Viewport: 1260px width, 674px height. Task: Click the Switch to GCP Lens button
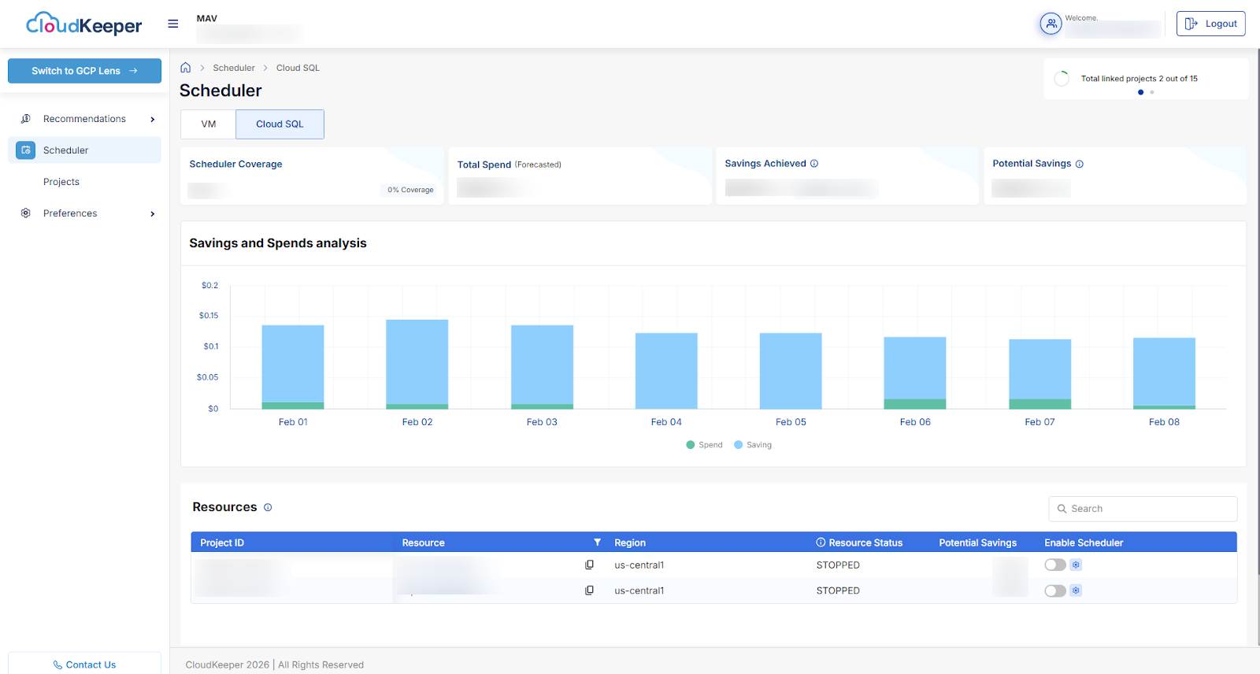[x=84, y=71]
